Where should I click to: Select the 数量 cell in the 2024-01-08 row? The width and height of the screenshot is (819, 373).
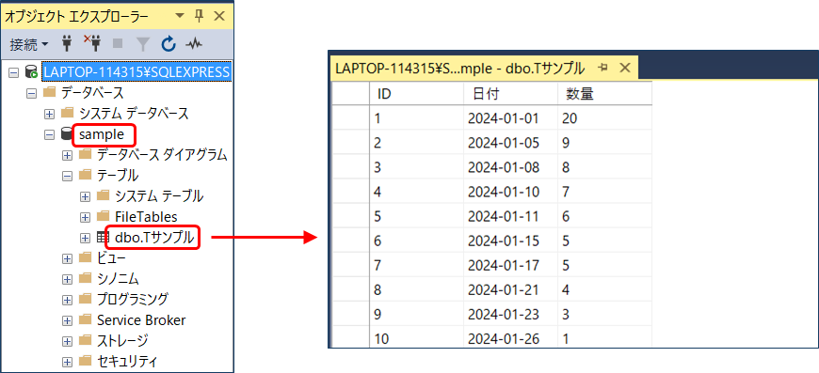(604, 167)
